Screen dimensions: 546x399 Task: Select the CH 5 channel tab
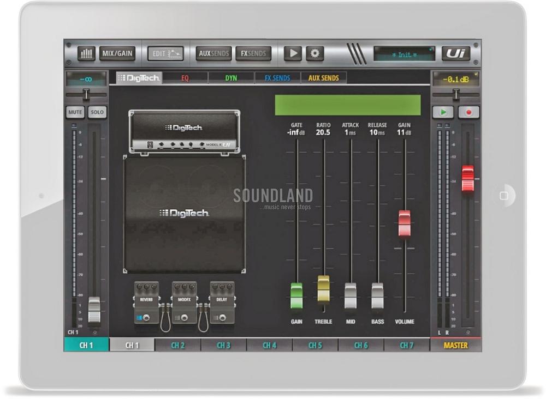(x=315, y=345)
